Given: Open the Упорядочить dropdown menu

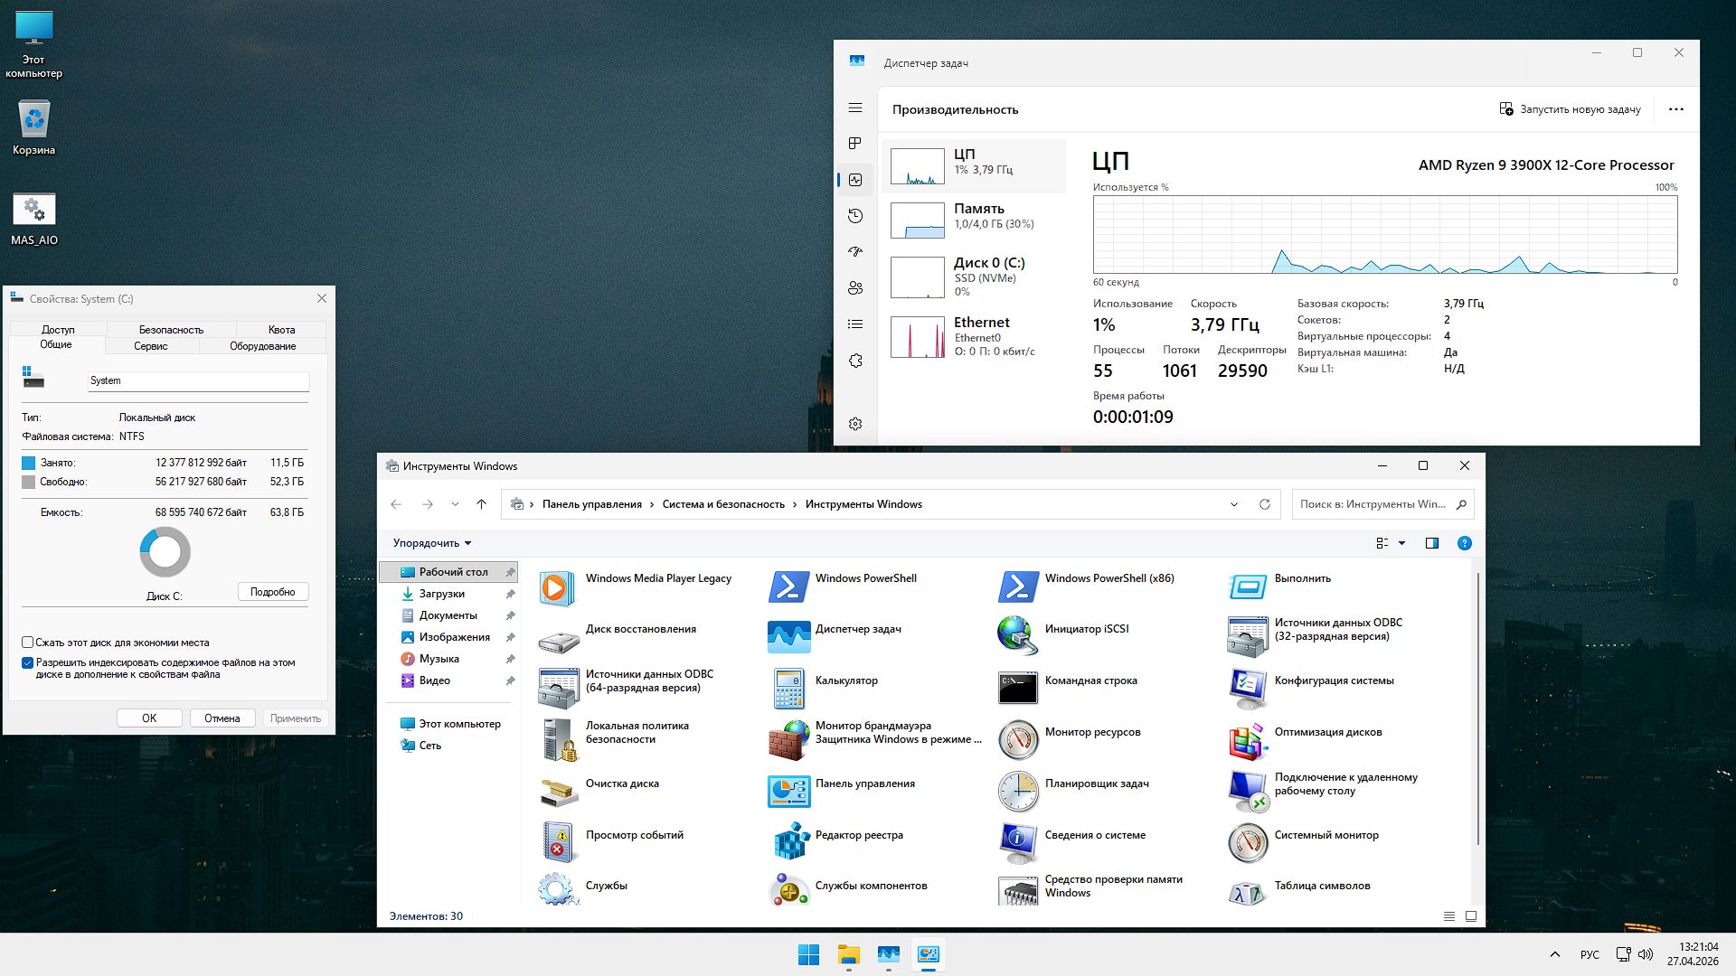Looking at the screenshot, I should coord(429,543).
